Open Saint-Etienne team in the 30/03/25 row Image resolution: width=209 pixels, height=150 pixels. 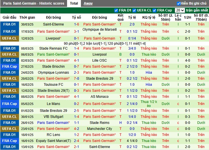(53, 24)
